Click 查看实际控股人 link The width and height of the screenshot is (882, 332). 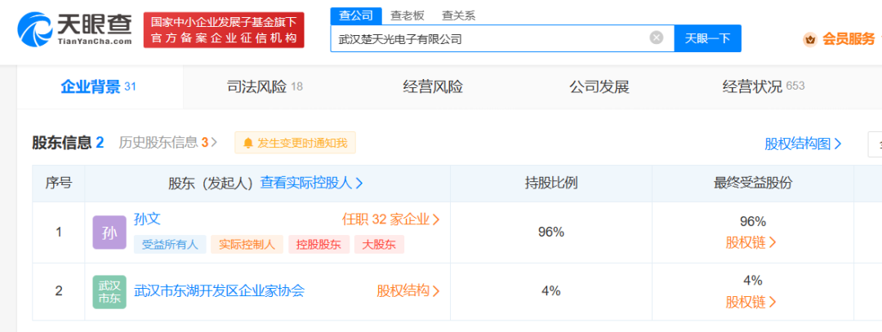point(312,183)
